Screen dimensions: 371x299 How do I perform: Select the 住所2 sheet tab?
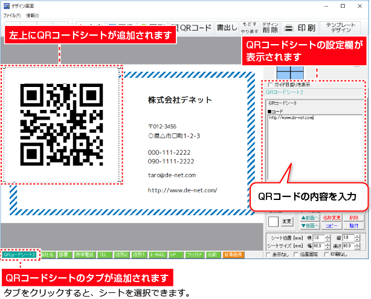click(121, 254)
